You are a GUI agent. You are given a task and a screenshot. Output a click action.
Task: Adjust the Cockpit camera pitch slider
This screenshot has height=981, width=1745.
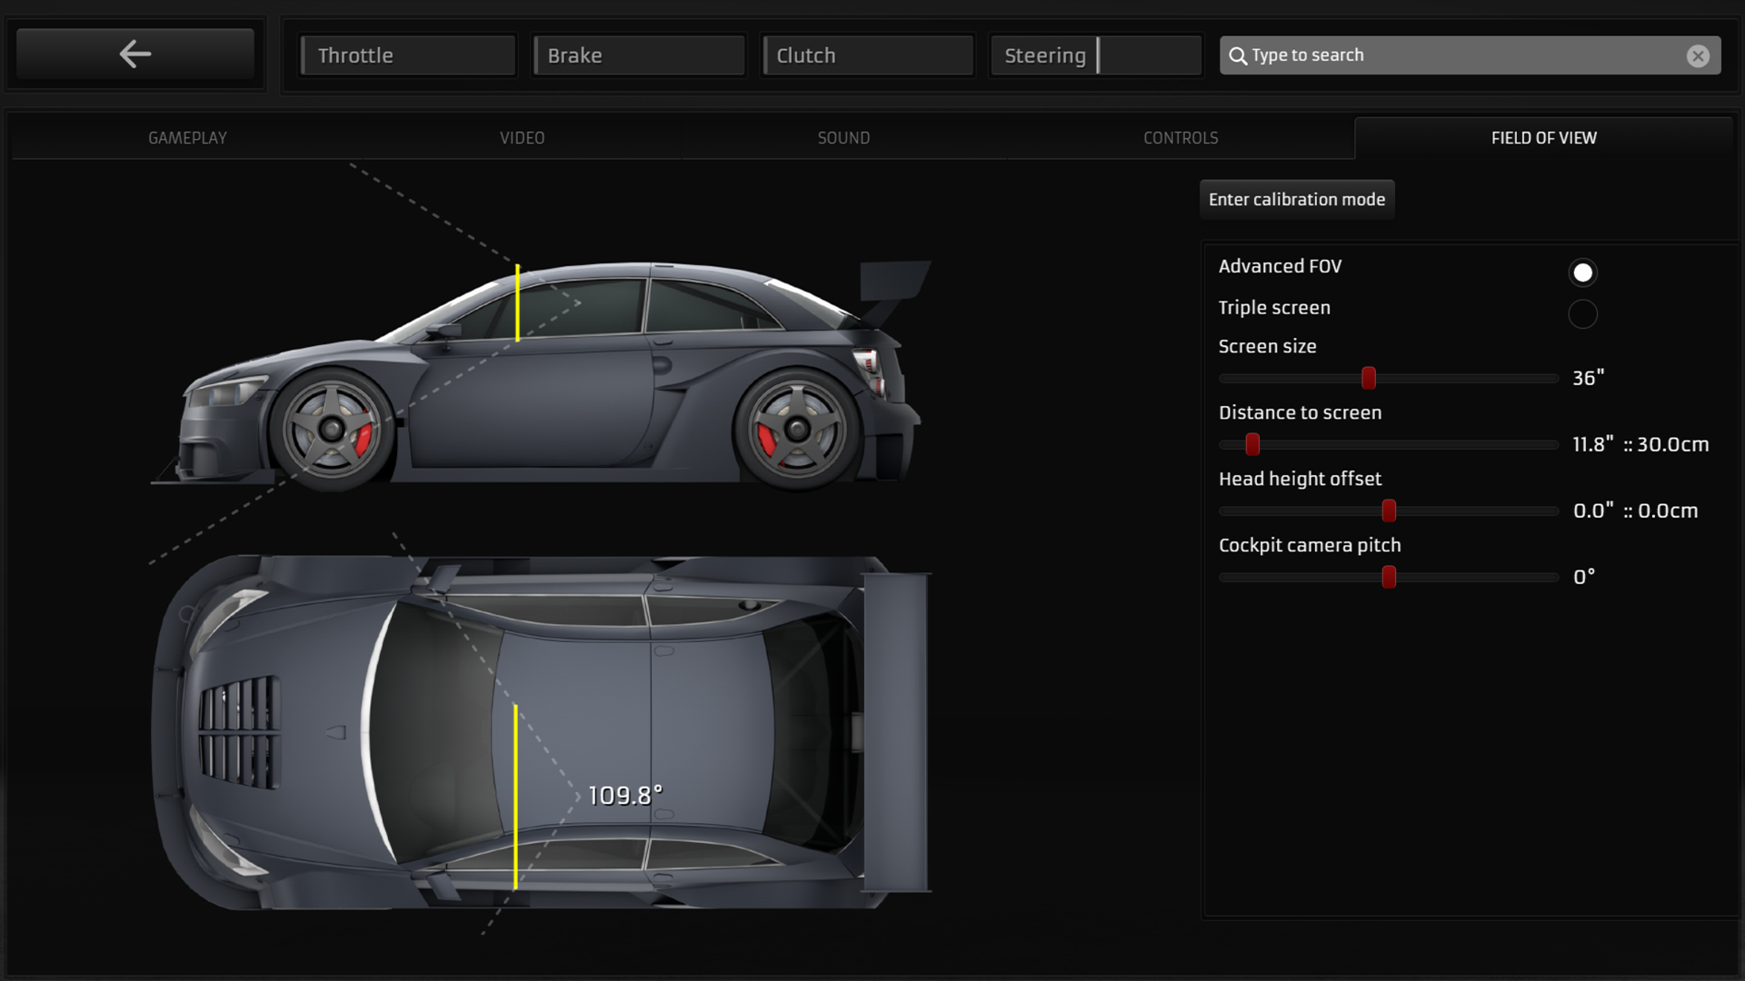pyautogui.click(x=1389, y=577)
